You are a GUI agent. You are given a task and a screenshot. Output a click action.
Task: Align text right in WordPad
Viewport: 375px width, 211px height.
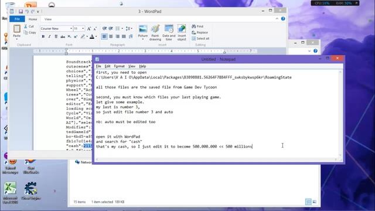[117, 36]
